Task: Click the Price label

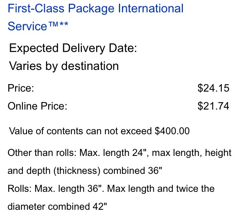Action: [21, 88]
